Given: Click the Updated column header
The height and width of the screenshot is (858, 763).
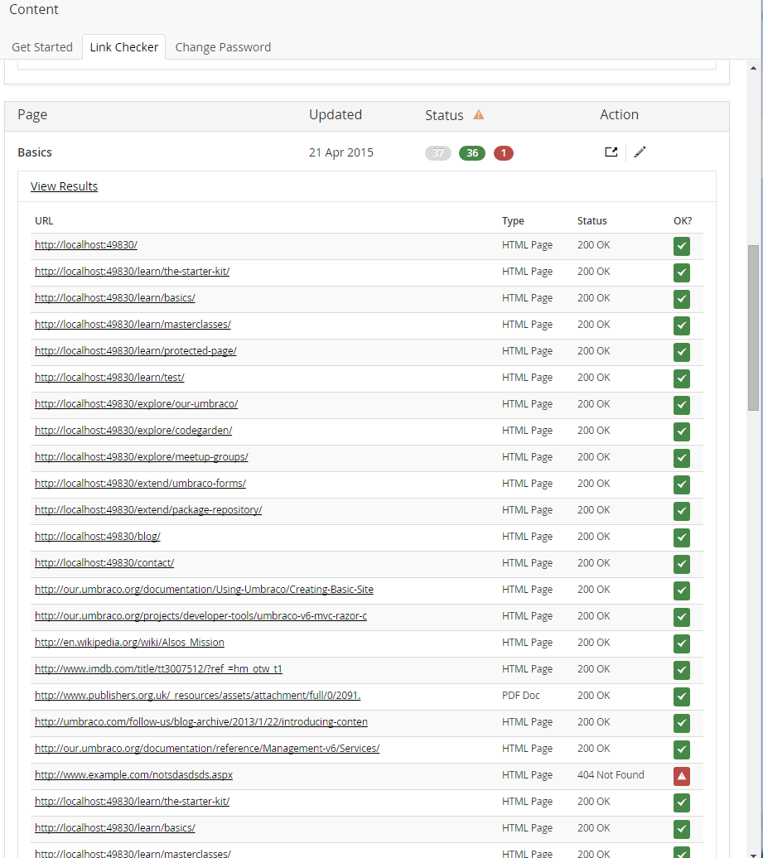Looking at the screenshot, I should tap(336, 114).
